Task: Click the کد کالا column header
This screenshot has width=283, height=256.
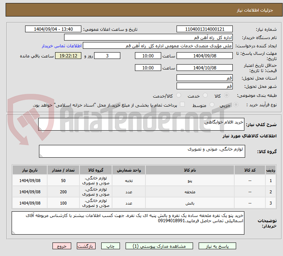Action: (x=250, y=170)
